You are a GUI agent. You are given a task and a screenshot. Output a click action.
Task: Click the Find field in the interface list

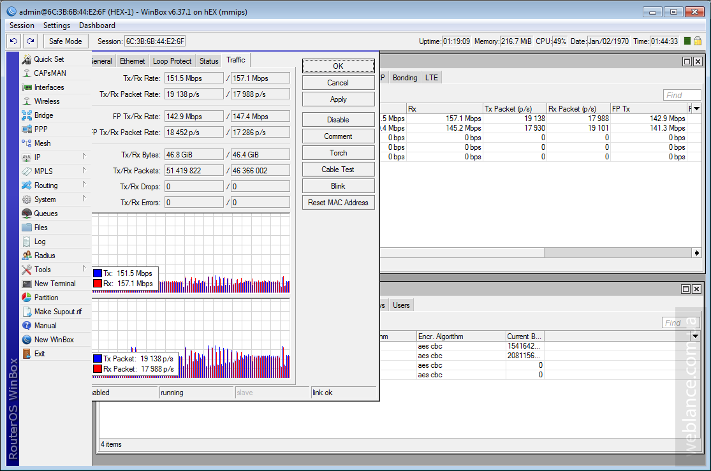(682, 95)
